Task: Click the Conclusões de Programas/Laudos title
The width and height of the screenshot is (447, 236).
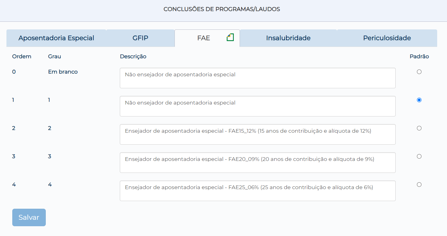Action: 222,9
